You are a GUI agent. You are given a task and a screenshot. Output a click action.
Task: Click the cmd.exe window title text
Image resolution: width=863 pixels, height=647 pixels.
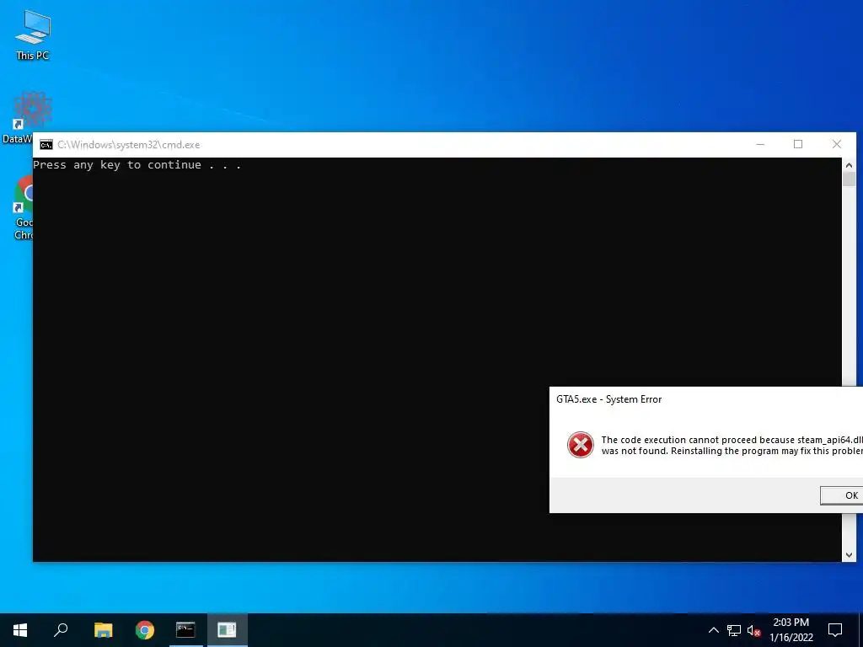pos(129,145)
